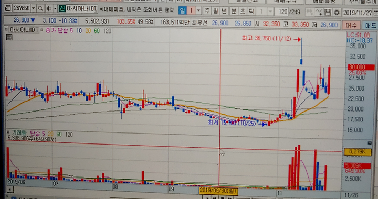The width and height of the screenshot is (378, 199).
Task: Click the LC:91.08 indicator text
Action: click(358, 35)
